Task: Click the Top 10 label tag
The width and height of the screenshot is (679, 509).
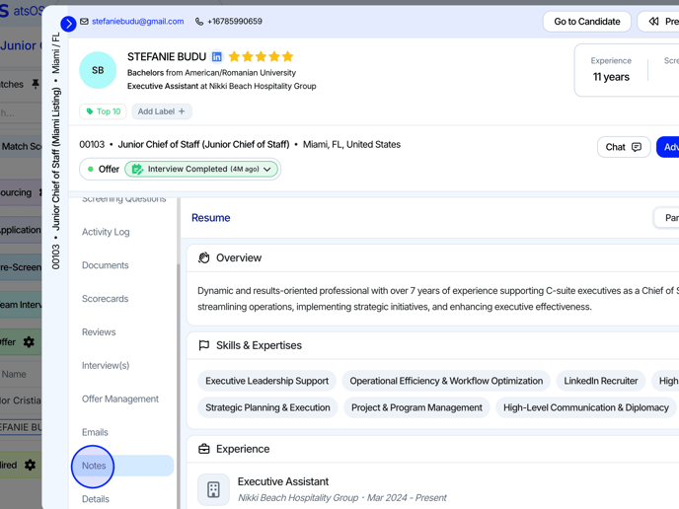Action: [x=103, y=111]
